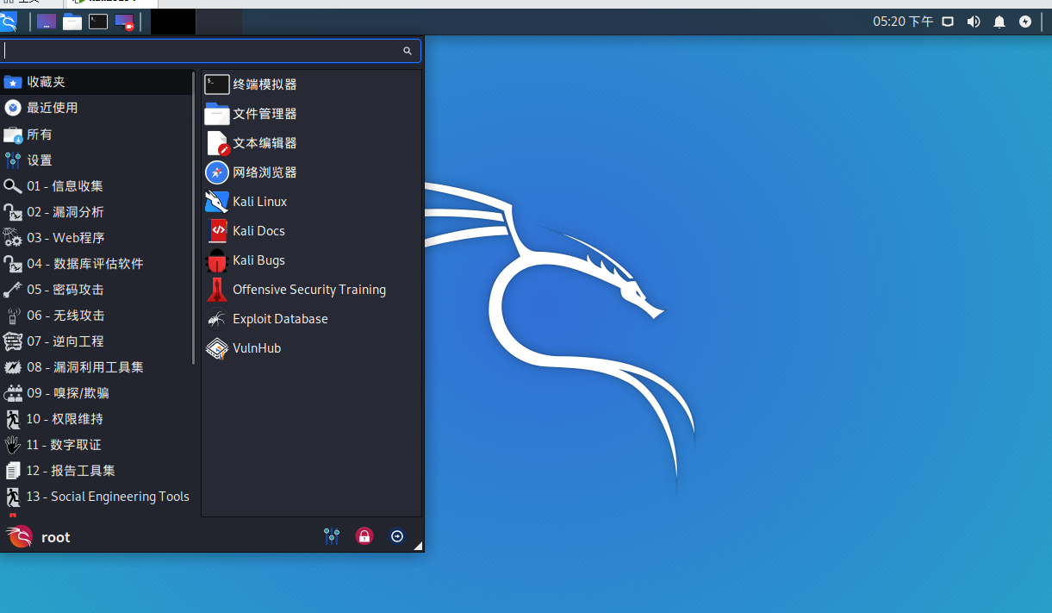Click the Kali dragon application menu button
This screenshot has height=613, width=1052.
[8, 21]
